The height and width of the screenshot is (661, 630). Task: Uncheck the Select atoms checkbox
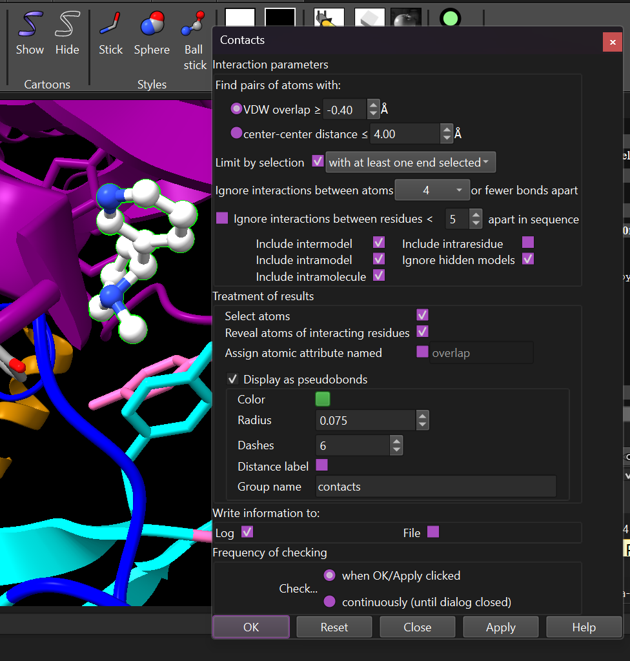pos(423,315)
